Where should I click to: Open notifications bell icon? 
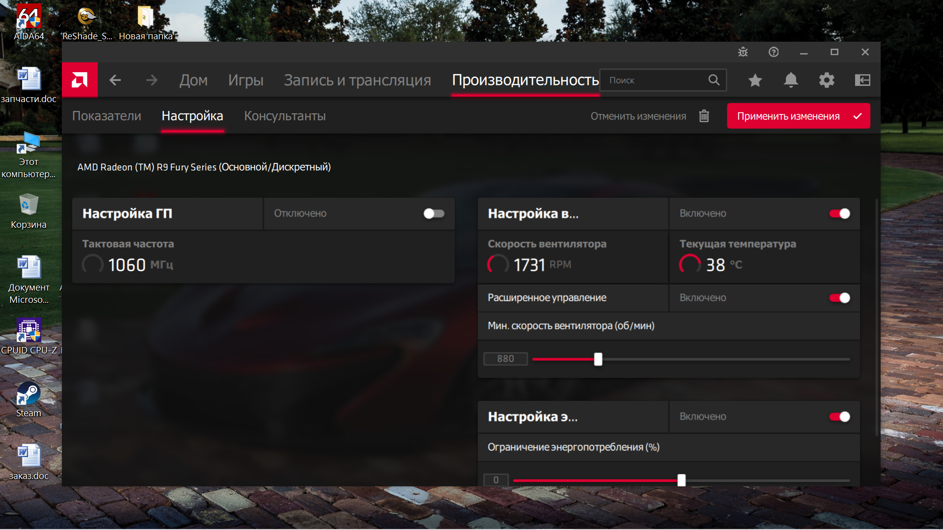point(791,80)
